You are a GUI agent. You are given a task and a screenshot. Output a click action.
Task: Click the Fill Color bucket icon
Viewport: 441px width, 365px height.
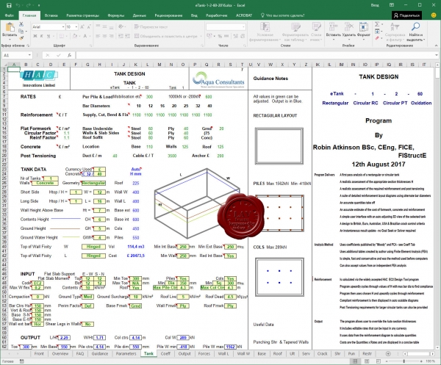tap(75, 36)
